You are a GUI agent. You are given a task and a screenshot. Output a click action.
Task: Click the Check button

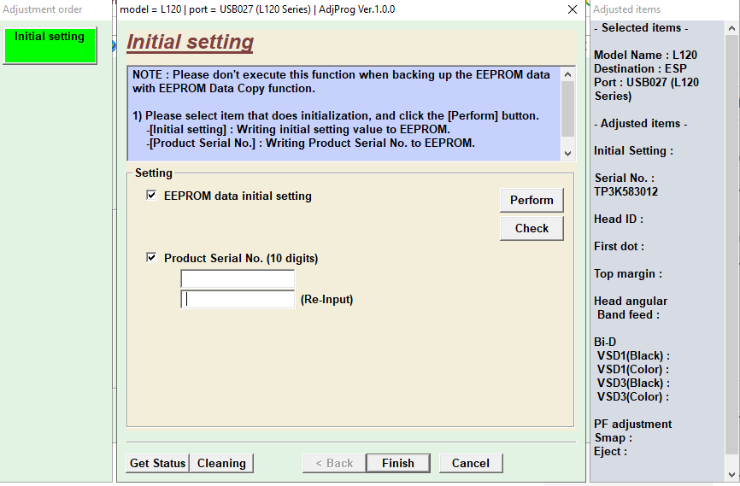532,228
